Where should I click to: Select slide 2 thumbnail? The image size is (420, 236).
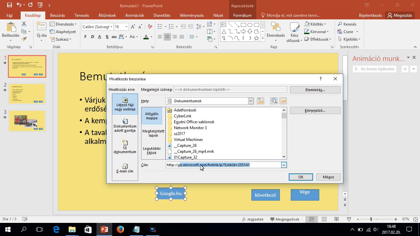pos(27,93)
